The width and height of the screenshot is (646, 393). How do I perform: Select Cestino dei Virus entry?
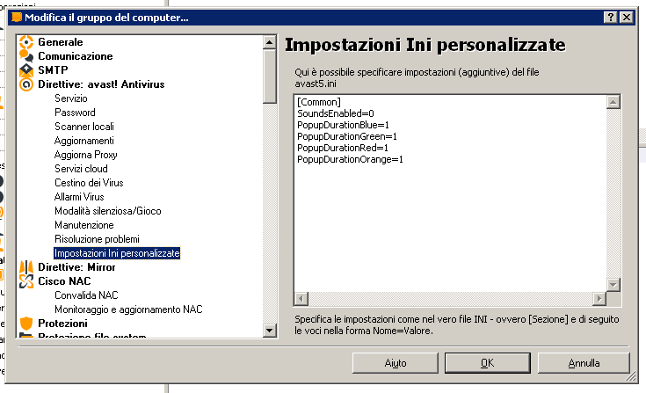click(89, 183)
